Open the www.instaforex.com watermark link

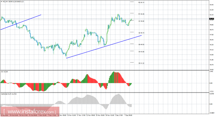click(30, 111)
